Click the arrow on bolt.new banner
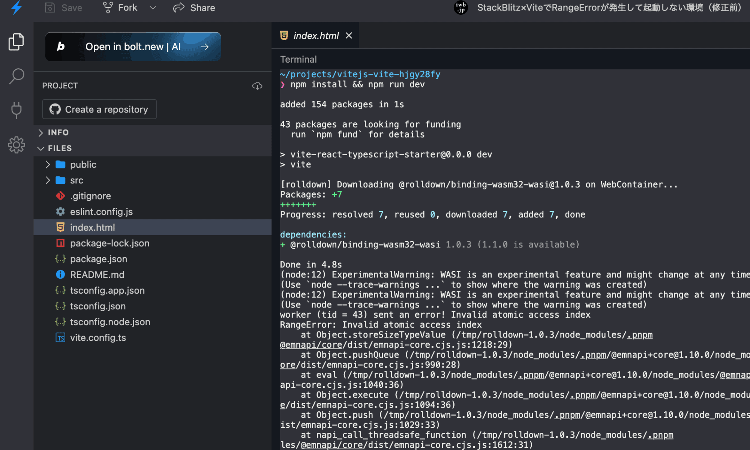The image size is (750, 450). [205, 47]
